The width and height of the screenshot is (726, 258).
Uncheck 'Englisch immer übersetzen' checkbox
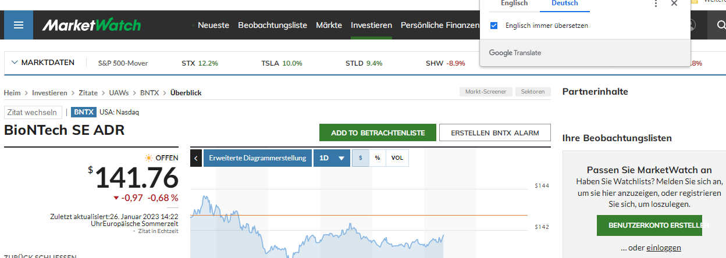(x=494, y=26)
